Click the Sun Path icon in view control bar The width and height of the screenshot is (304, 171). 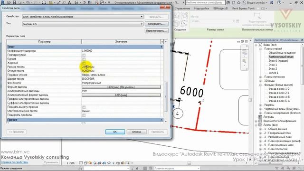(x=90, y=163)
